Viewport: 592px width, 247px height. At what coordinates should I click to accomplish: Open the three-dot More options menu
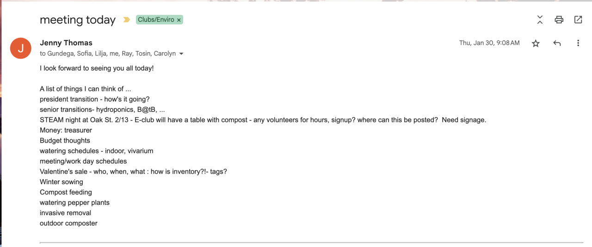[x=578, y=43]
